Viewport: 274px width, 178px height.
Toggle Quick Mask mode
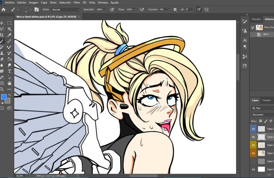[2, 108]
